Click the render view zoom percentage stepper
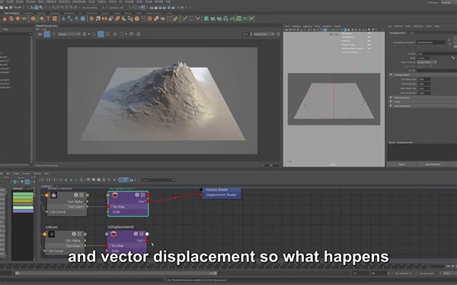Screen dimensions: 457x285 tap(251, 34)
